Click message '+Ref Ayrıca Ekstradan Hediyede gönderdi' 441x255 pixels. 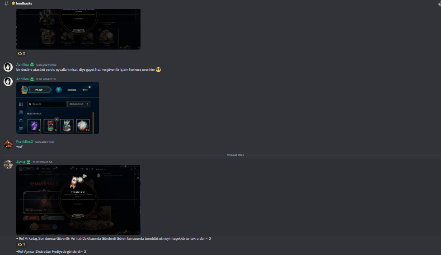click(x=51, y=252)
